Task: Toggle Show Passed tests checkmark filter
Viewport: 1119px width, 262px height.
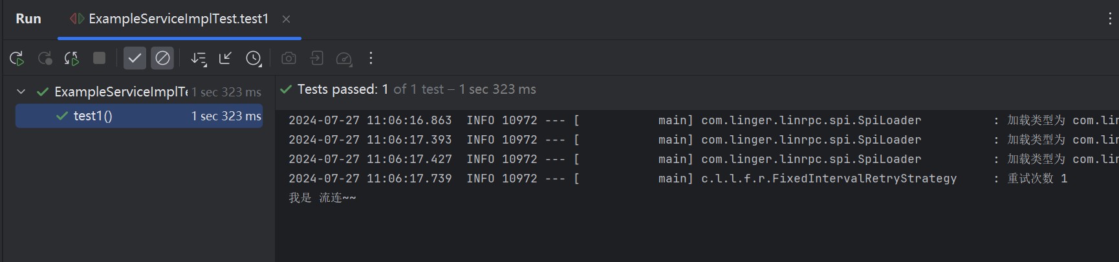Action: tap(135, 58)
